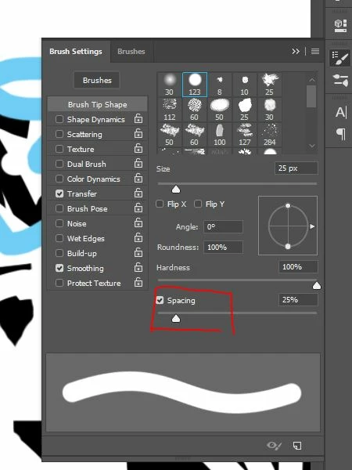
Task: Switch to the Brushes tab
Action: [x=131, y=52]
